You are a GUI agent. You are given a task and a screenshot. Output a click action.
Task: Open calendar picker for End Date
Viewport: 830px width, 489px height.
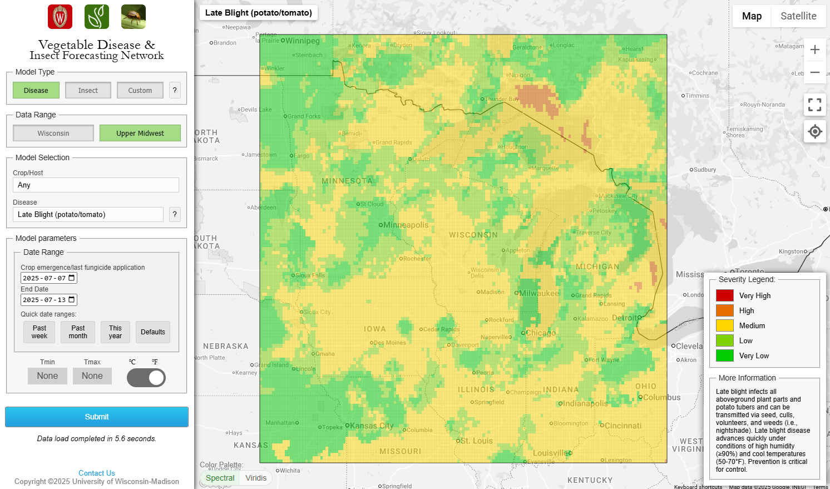click(72, 300)
